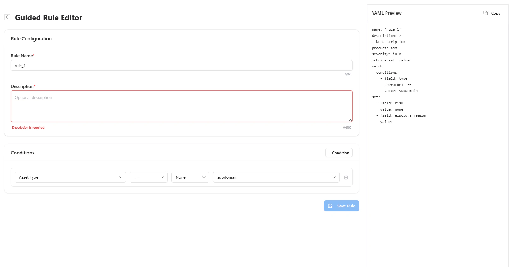Click the 'YAML Preview' panel title

tap(386, 13)
